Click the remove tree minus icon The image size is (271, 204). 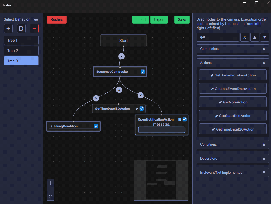point(34,28)
